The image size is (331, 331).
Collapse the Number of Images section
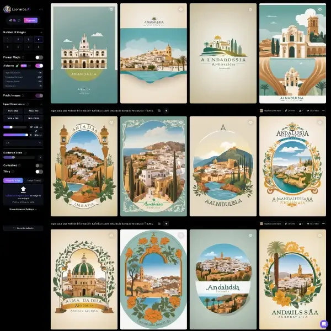[41, 33]
